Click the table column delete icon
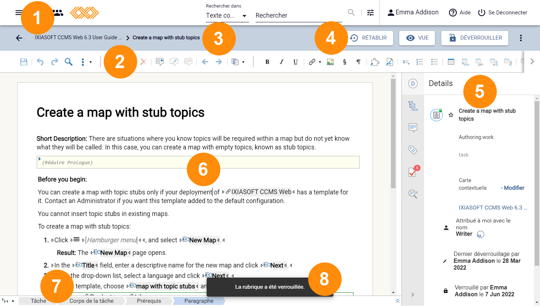This screenshot has width=540, height=306. coord(508,62)
